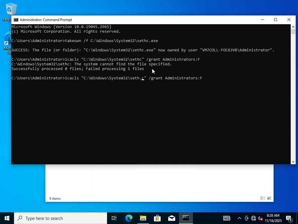Show hidden system tray icons
The image size is (298, 224).
[x=240, y=218]
